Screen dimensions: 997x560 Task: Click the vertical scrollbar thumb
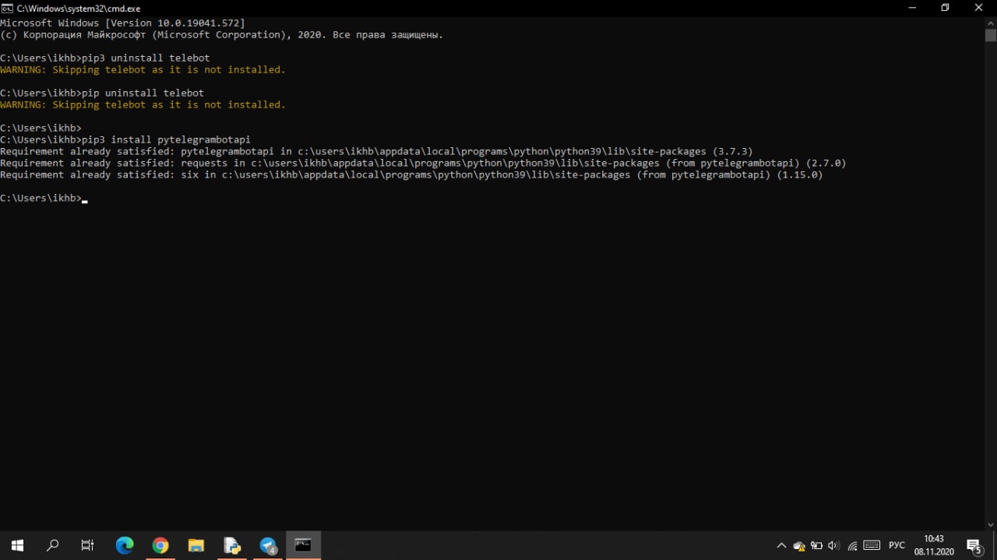(990, 36)
